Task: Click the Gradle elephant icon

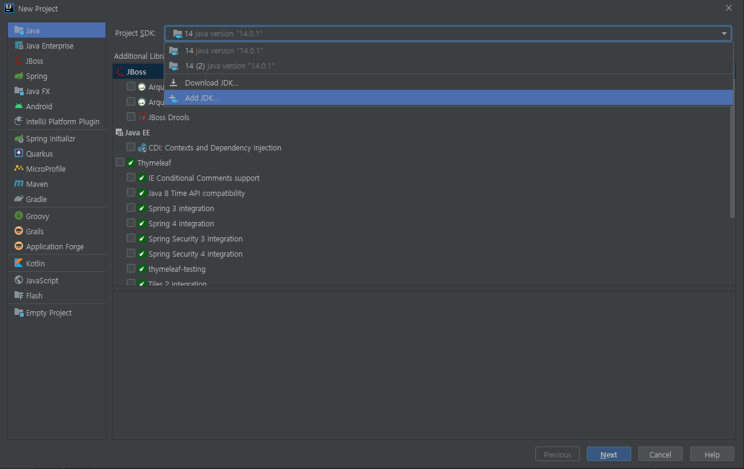Action: [19, 199]
